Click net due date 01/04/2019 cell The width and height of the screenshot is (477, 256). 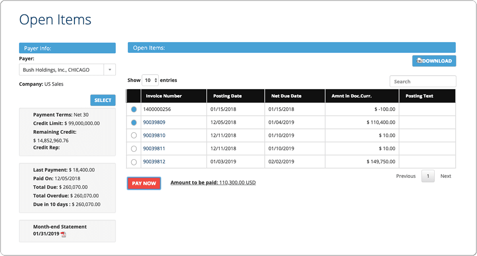pos(295,122)
